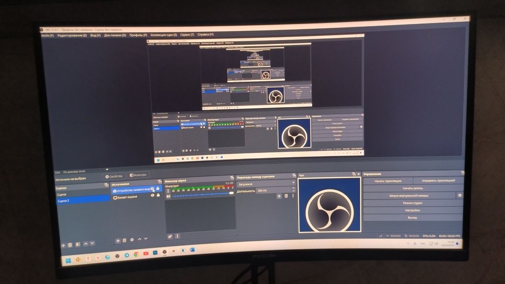This screenshot has height=284, width=505.
Task: Click the Выход button
Action: (412, 218)
